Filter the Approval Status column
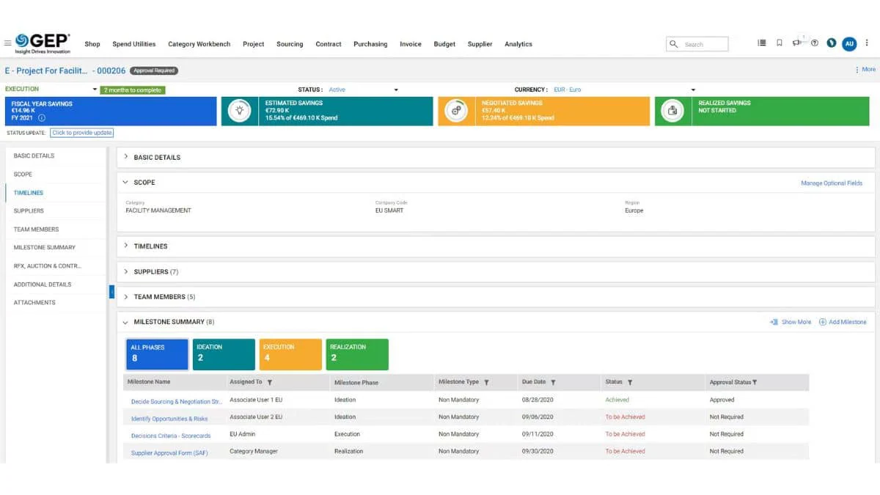 (755, 382)
